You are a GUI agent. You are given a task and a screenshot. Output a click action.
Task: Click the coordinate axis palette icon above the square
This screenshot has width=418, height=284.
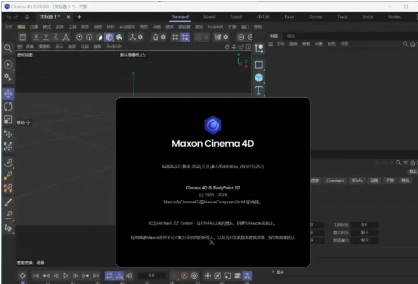coord(259,48)
